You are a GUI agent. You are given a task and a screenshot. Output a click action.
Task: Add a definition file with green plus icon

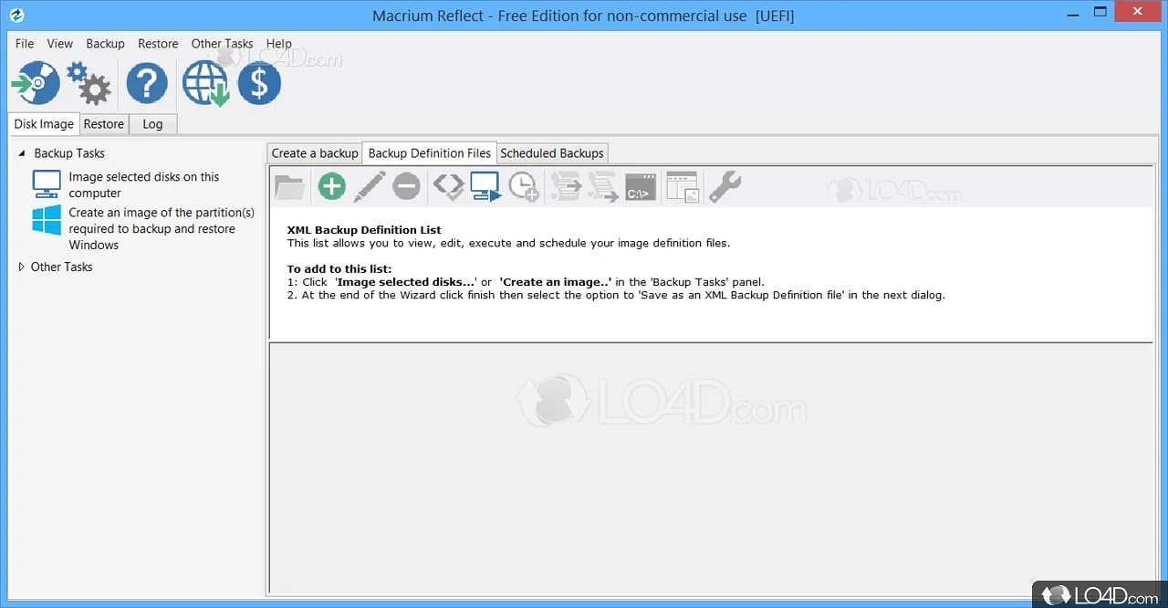click(331, 187)
